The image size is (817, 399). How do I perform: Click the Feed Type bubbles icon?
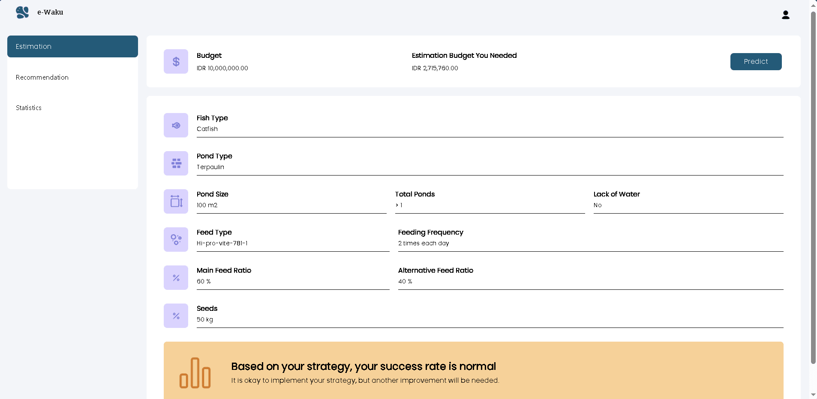click(x=176, y=240)
